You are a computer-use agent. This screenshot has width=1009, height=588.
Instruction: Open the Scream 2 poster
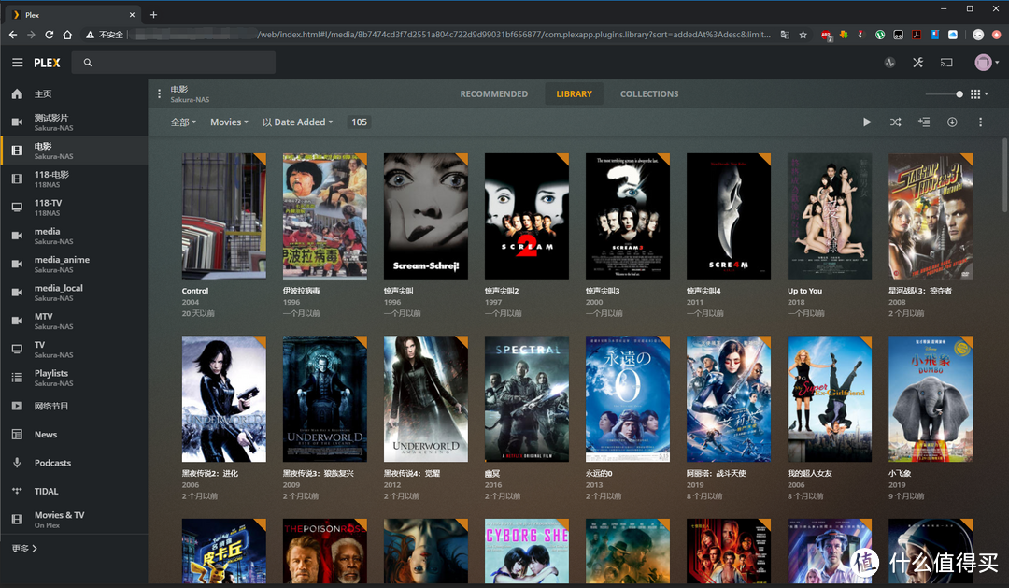pyautogui.click(x=527, y=216)
